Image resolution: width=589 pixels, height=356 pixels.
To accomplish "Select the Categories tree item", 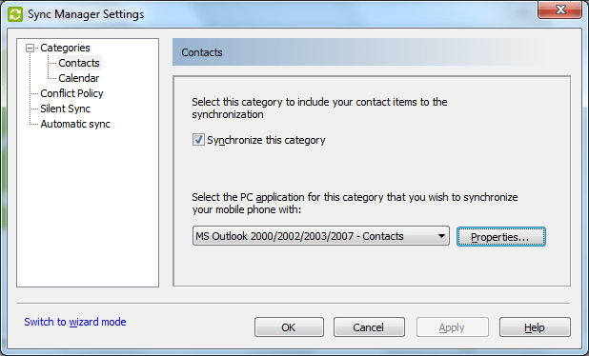I will point(65,48).
